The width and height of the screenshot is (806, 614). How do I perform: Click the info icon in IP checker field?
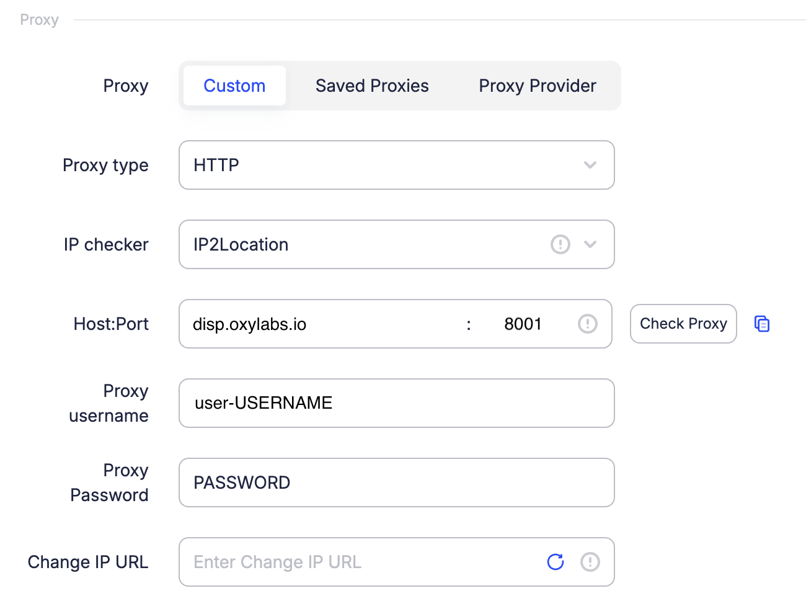tap(560, 244)
